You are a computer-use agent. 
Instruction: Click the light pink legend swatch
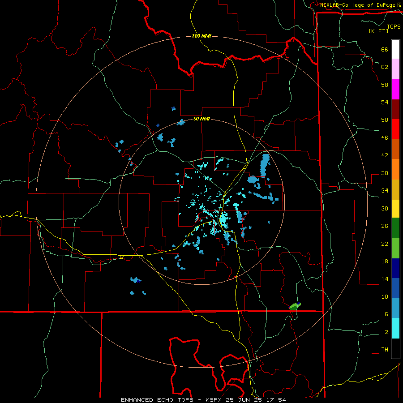[395, 69]
